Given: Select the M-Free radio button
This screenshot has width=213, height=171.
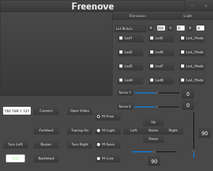Looking at the screenshot, I should pos(98,116).
